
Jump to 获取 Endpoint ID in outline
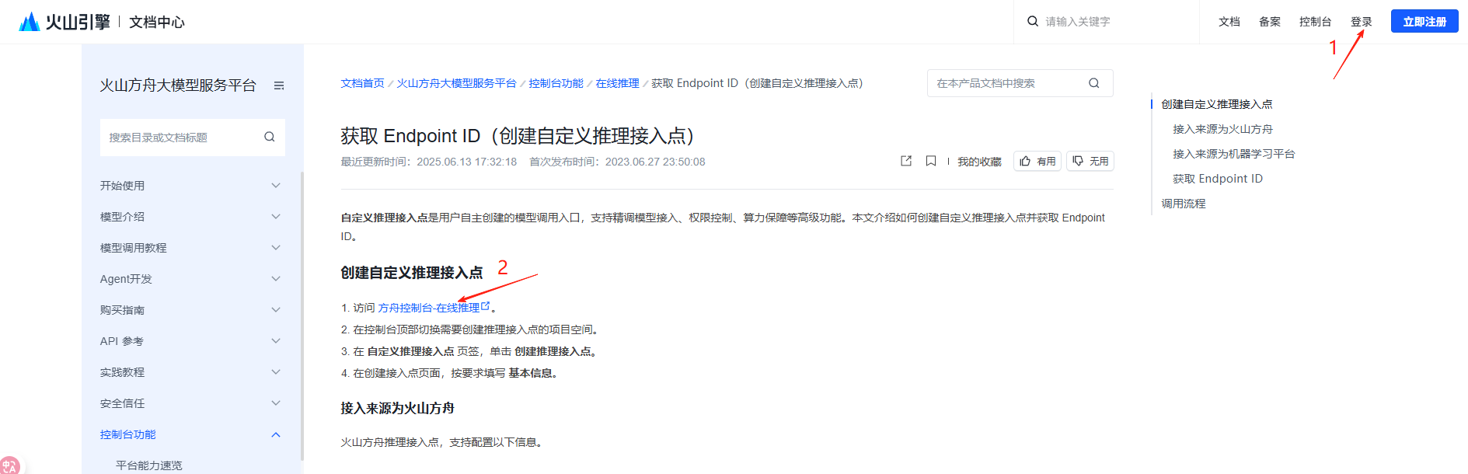coord(1217,179)
